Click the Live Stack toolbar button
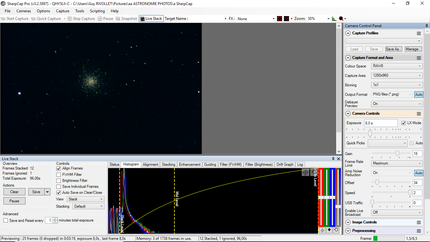Image resolution: width=430 pixels, height=242 pixels. (151, 19)
